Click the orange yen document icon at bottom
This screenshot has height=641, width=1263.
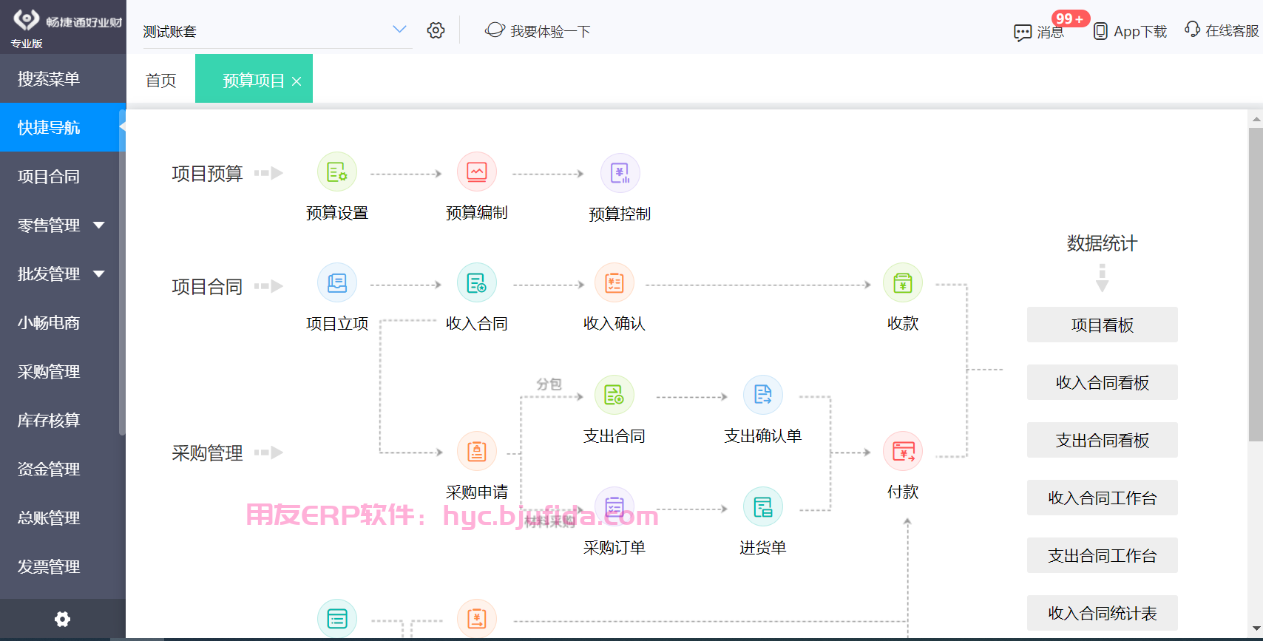point(477,618)
